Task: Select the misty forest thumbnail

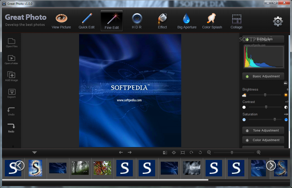Action: 80,168
